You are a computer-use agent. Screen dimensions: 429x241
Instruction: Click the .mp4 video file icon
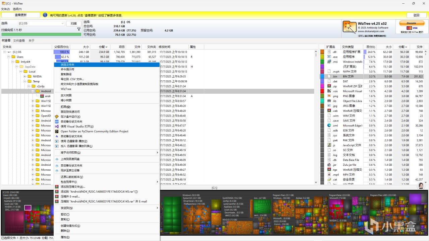[329, 175]
